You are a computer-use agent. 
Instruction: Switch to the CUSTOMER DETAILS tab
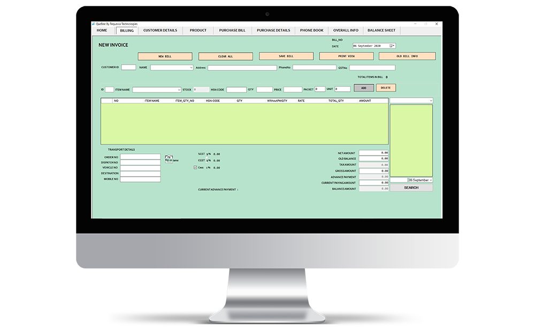[x=160, y=30]
